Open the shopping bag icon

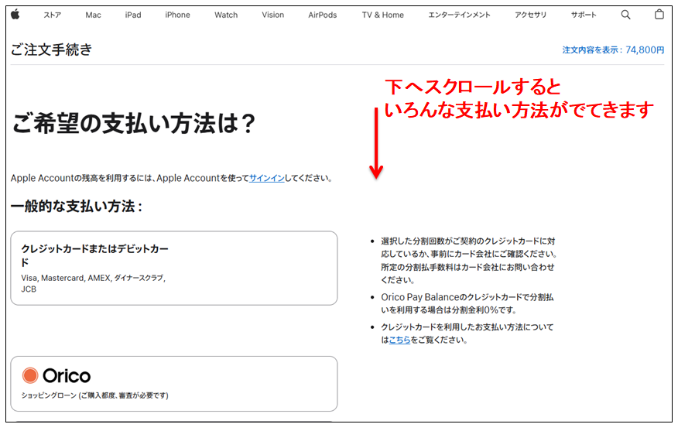pyautogui.click(x=659, y=14)
